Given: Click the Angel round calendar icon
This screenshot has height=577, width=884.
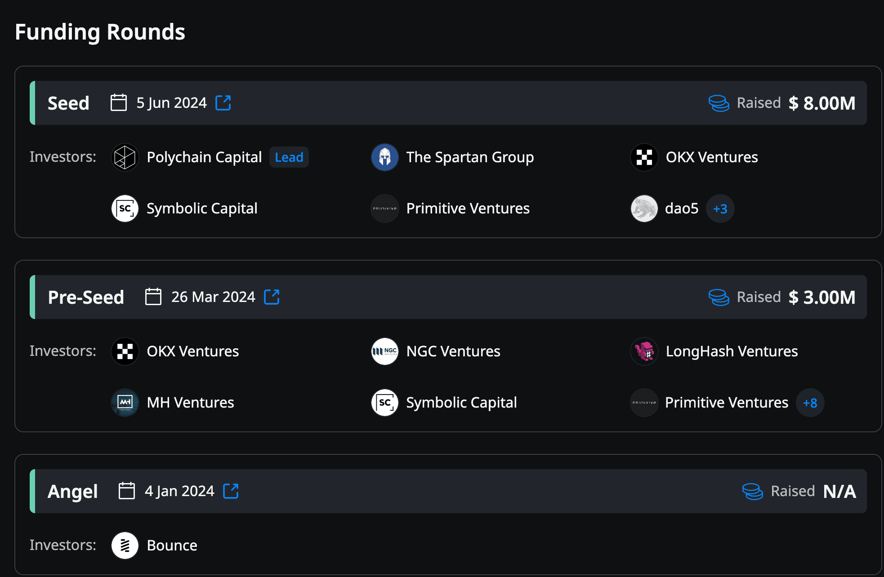Looking at the screenshot, I should pos(127,491).
